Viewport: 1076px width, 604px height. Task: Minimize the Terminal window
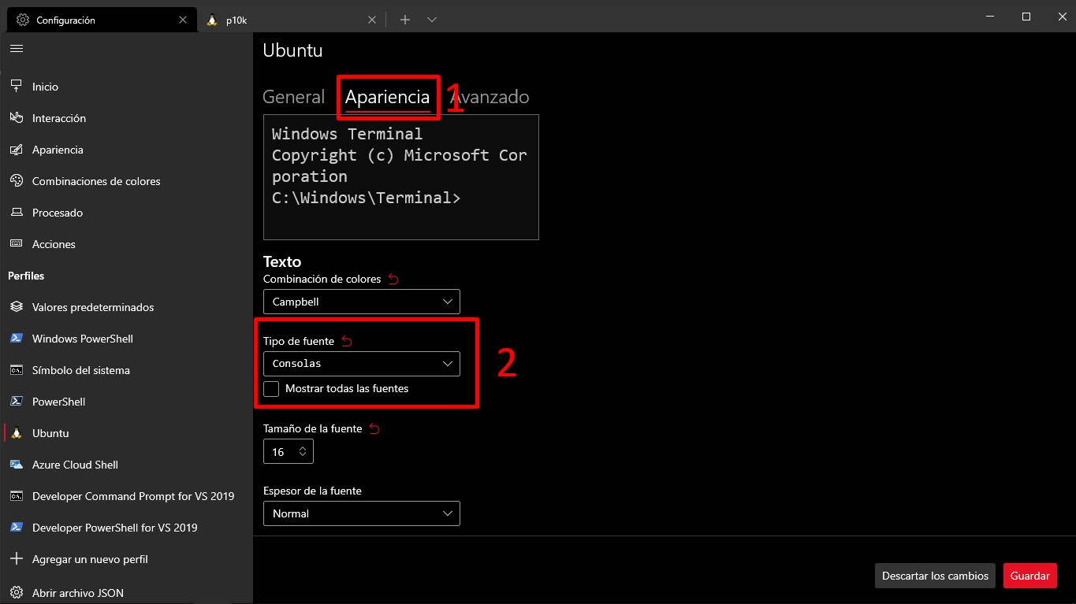989,17
